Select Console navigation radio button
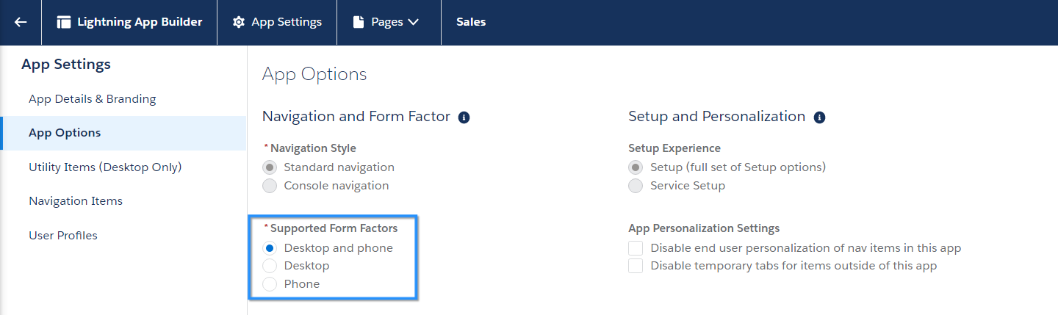 pyautogui.click(x=270, y=186)
